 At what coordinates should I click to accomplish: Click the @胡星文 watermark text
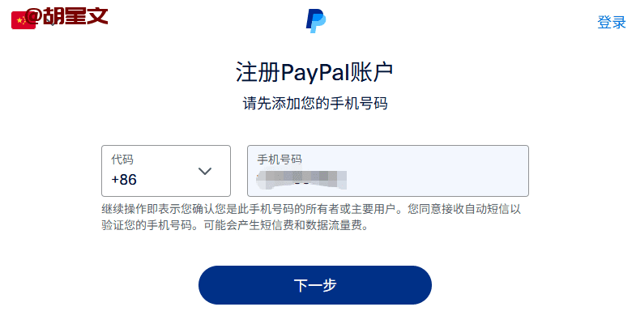(66, 16)
